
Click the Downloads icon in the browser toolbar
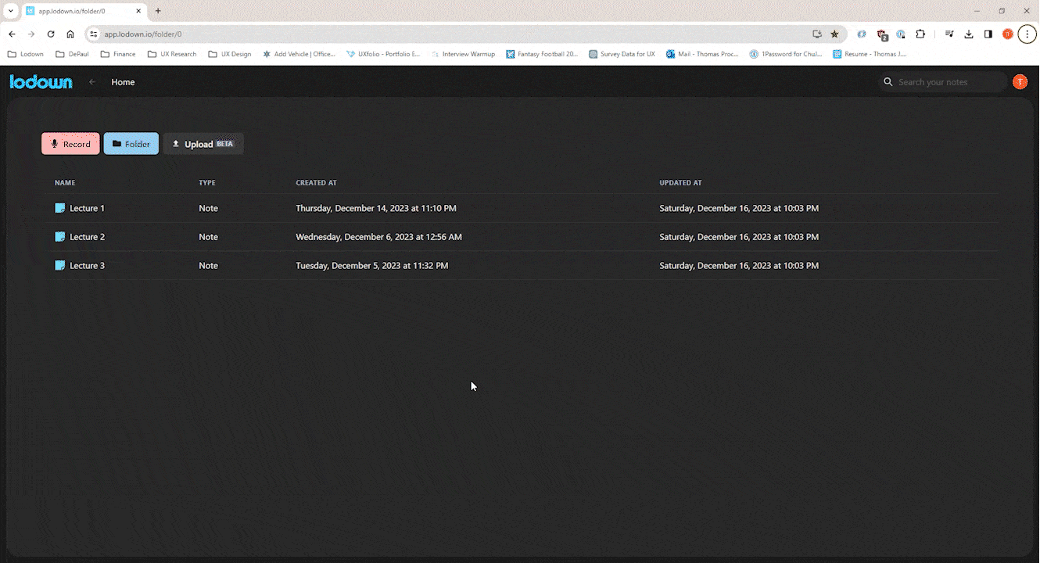tap(968, 34)
